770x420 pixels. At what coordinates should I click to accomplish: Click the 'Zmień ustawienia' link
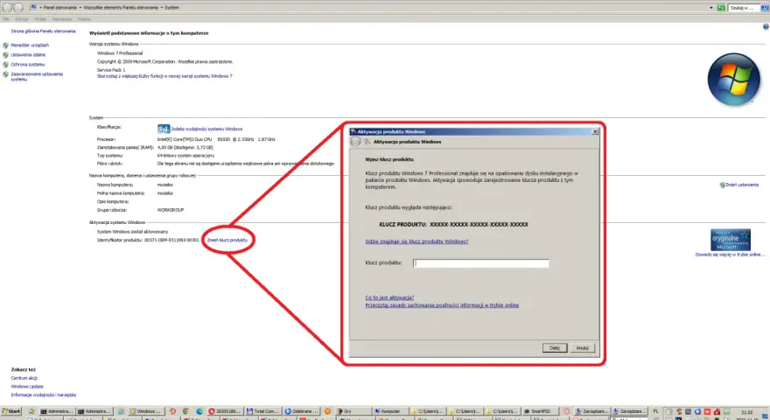pos(742,185)
